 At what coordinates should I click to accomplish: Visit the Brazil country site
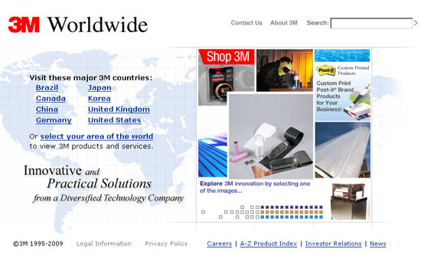coord(47,88)
